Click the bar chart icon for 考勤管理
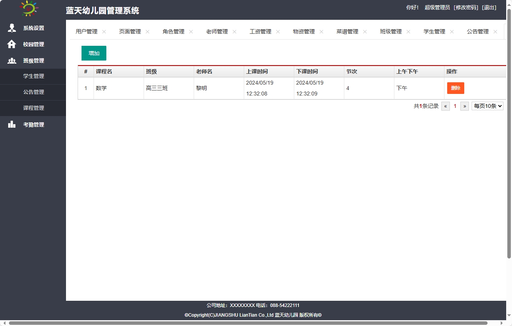The image size is (512, 326). pyautogui.click(x=11, y=124)
